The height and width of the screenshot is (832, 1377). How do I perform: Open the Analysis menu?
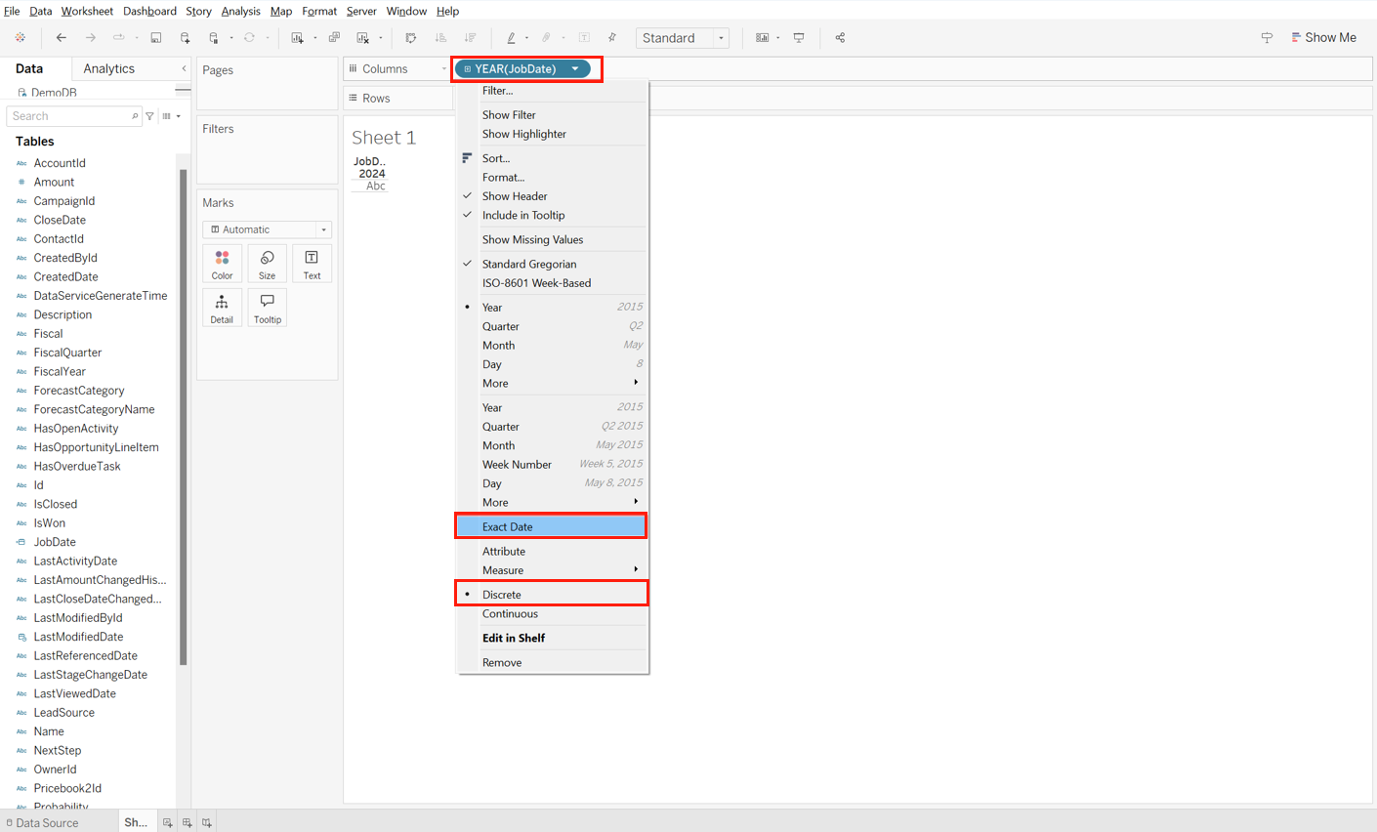pyautogui.click(x=240, y=11)
